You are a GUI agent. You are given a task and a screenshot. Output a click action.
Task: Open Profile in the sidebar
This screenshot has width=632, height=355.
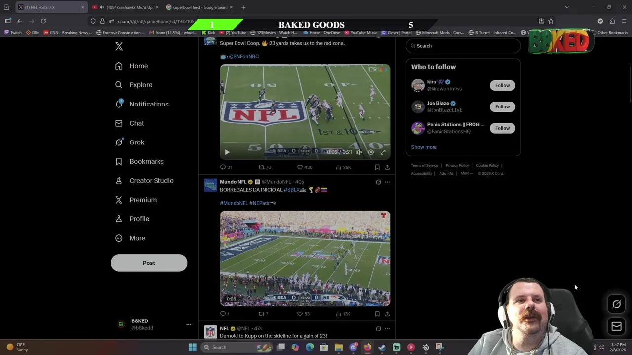point(132,219)
